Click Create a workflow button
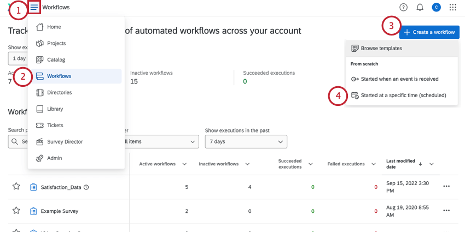The width and height of the screenshot is (465, 232). click(429, 32)
